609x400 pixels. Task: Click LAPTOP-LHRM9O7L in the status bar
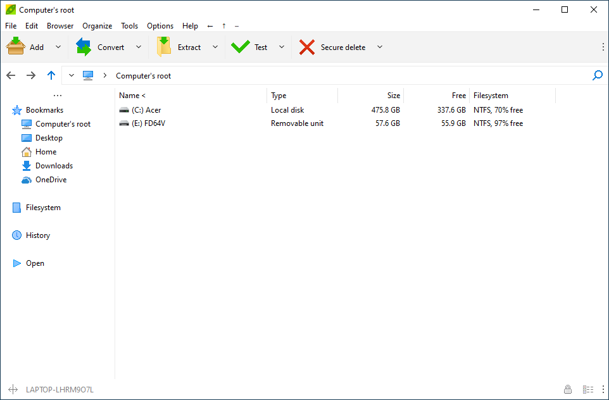click(x=60, y=389)
